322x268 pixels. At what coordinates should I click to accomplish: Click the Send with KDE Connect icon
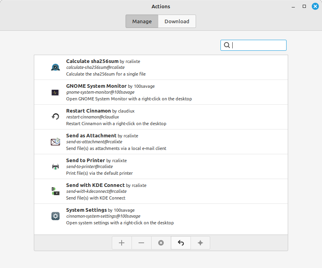55,191
